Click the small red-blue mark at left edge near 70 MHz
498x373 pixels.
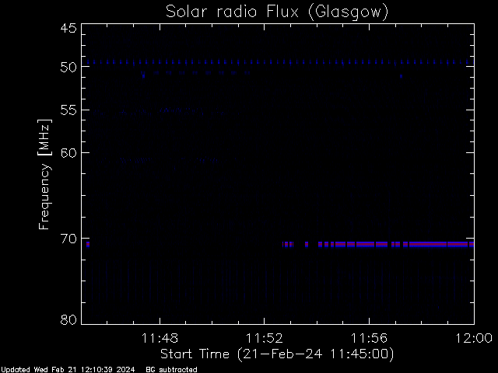tap(88, 244)
